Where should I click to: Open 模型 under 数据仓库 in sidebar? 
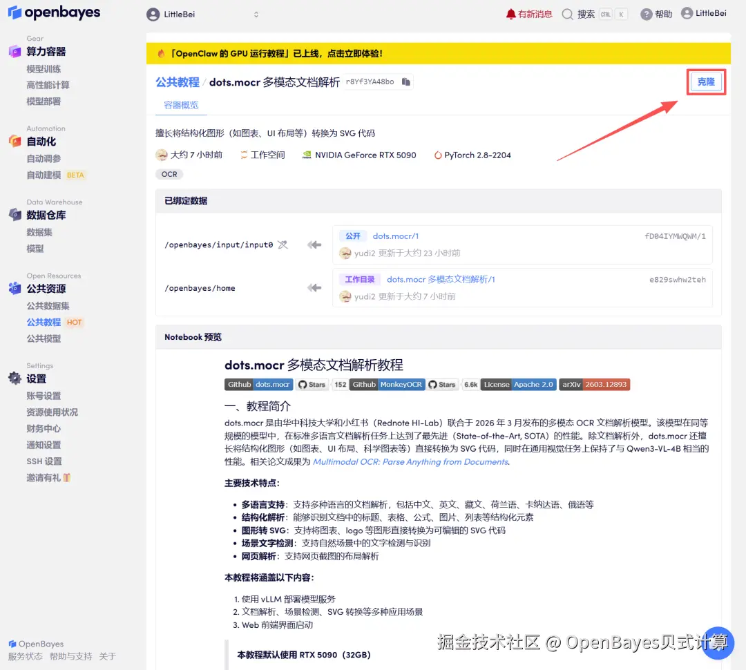[35, 249]
